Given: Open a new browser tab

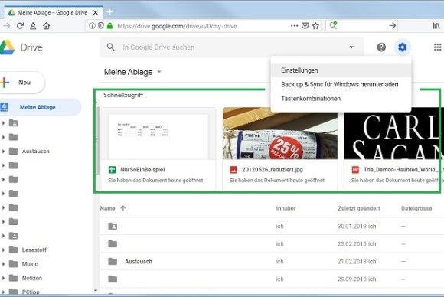Looking at the screenshot, I should (110, 12).
